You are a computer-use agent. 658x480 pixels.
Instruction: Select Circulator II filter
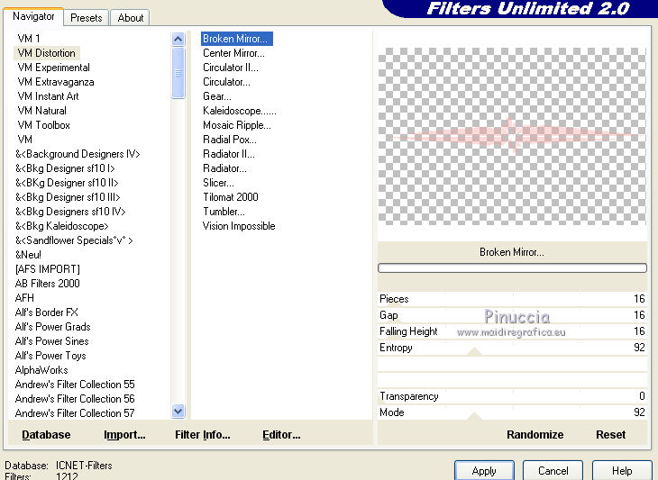pyautogui.click(x=231, y=68)
